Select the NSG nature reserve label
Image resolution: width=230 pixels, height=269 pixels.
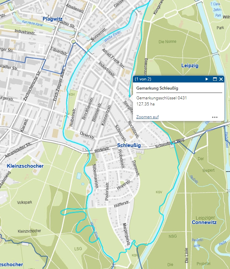(172, 236)
